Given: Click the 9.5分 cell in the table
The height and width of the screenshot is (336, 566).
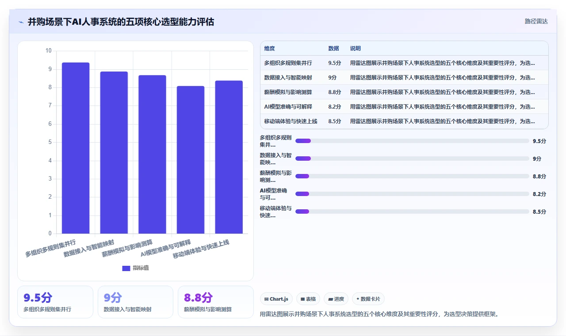Looking at the screenshot, I should 335,63.
